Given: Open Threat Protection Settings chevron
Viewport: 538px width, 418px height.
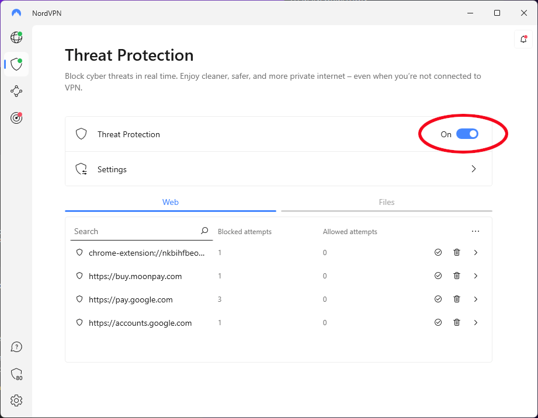Looking at the screenshot, I should pyautogui.click(x=474, y=169).
